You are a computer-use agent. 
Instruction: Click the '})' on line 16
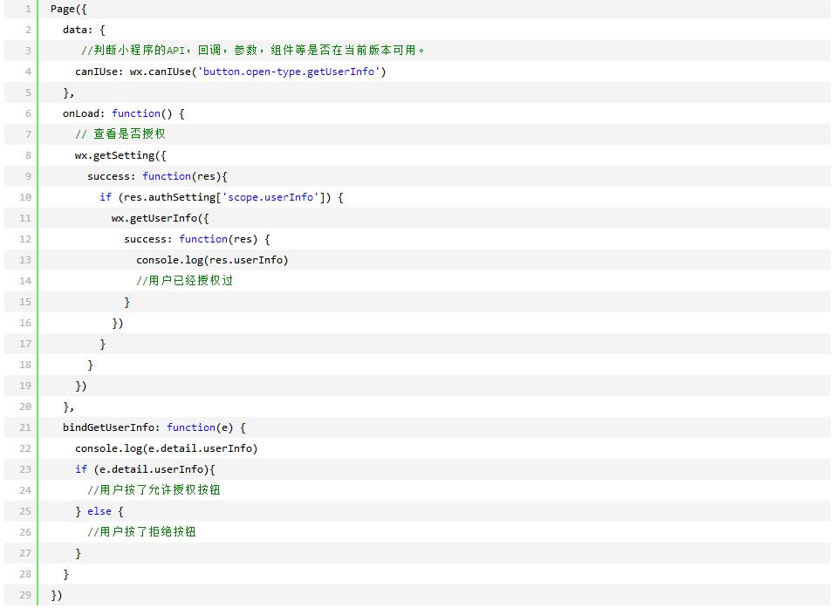click(117, 323)
